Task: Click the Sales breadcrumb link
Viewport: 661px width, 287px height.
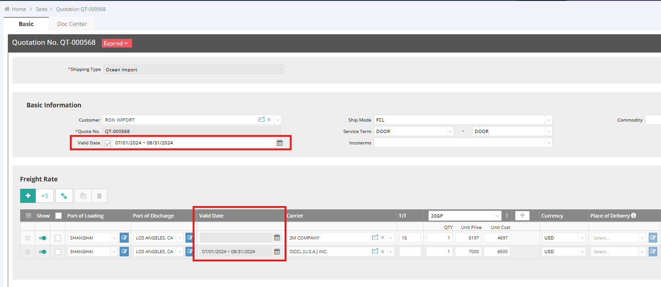Action: [x=42, y=9]
